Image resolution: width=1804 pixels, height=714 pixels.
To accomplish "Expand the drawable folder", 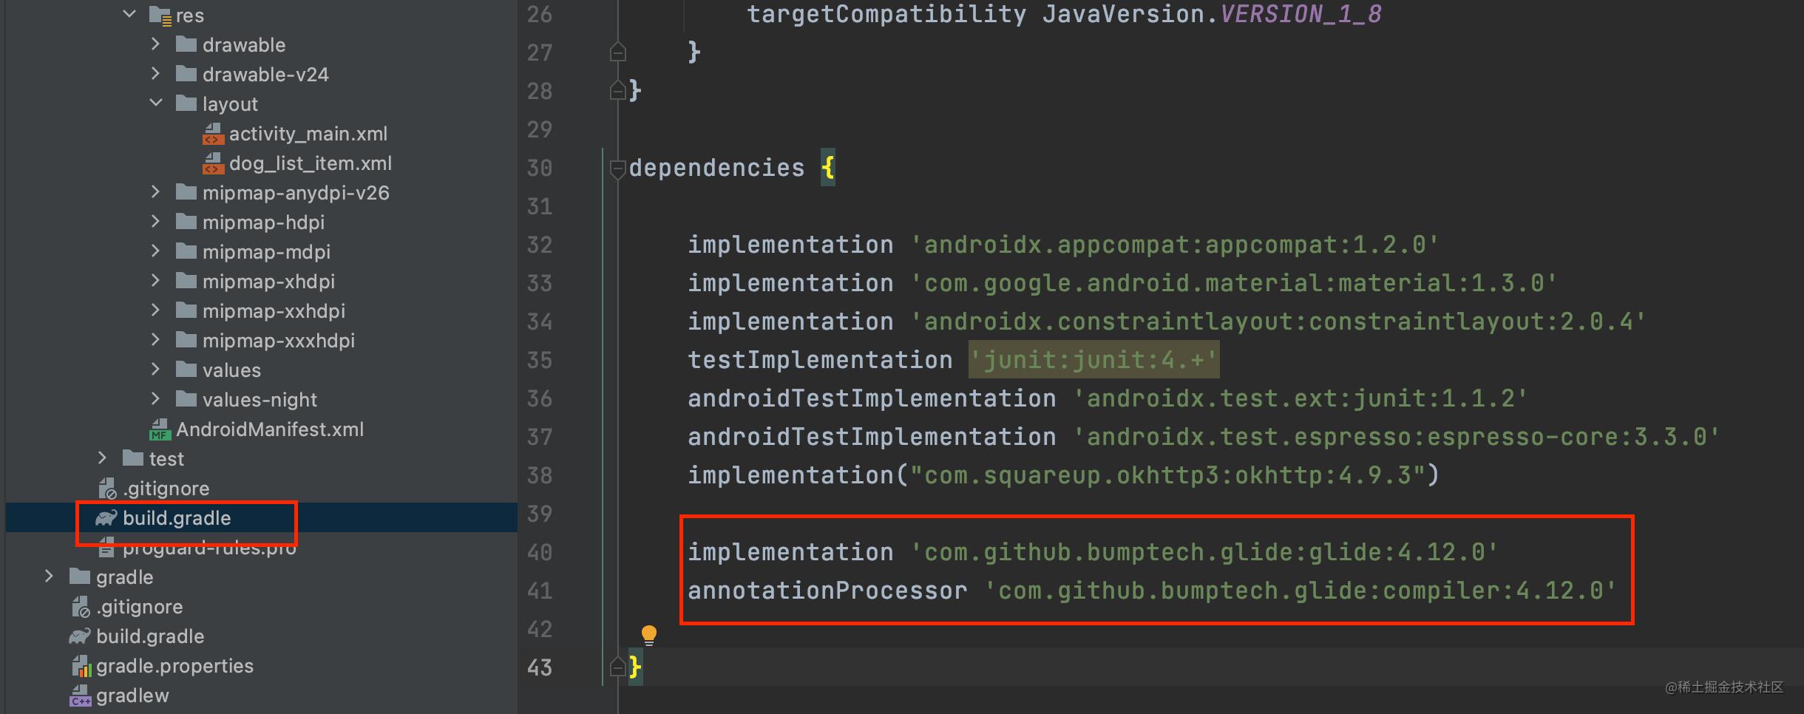I will (x=155, y=44).
